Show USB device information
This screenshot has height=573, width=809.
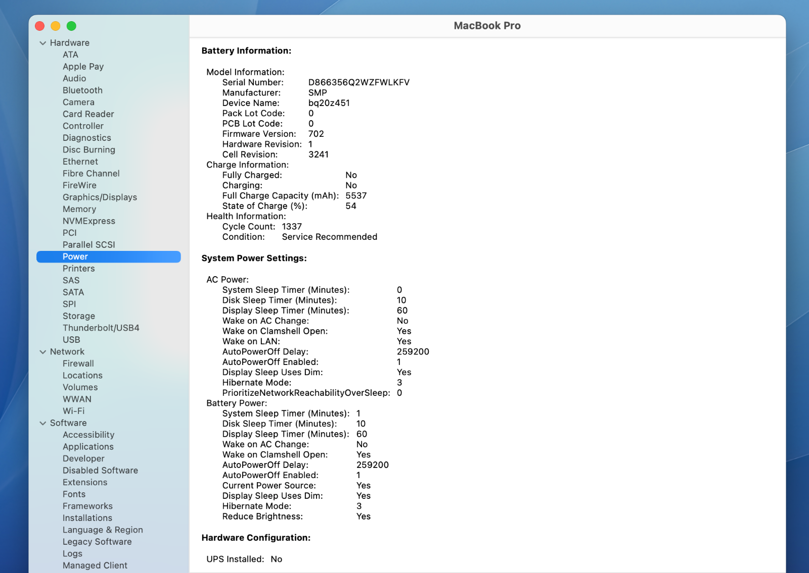pos(71,340)
